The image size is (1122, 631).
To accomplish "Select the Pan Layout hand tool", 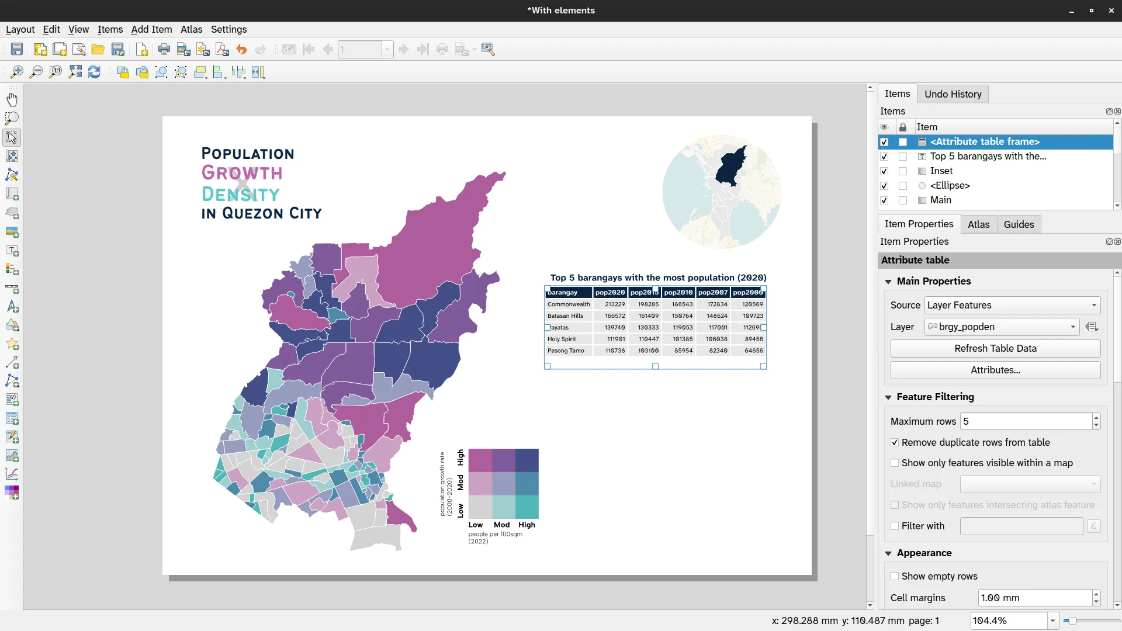I will click(x=12, y=99).
